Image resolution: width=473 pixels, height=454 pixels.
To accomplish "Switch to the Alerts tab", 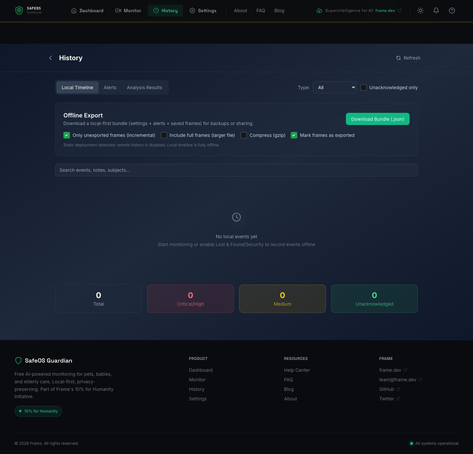I will (x=110, y=88).
